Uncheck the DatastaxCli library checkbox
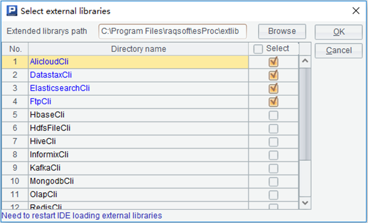Image resolution: width=368 pixels, height=223 pixels. point(273,75)
